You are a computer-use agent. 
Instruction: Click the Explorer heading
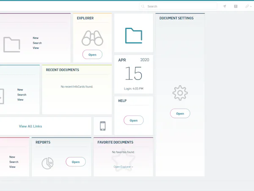pos(85,18)
